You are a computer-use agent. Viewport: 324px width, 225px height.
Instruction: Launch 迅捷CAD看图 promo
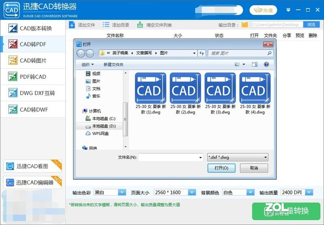click(x=32, y=166)
